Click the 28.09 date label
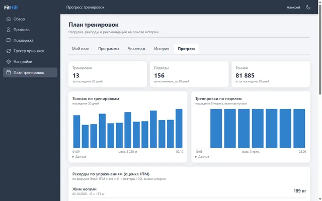The image size is (322, 201). coord(302,152)
